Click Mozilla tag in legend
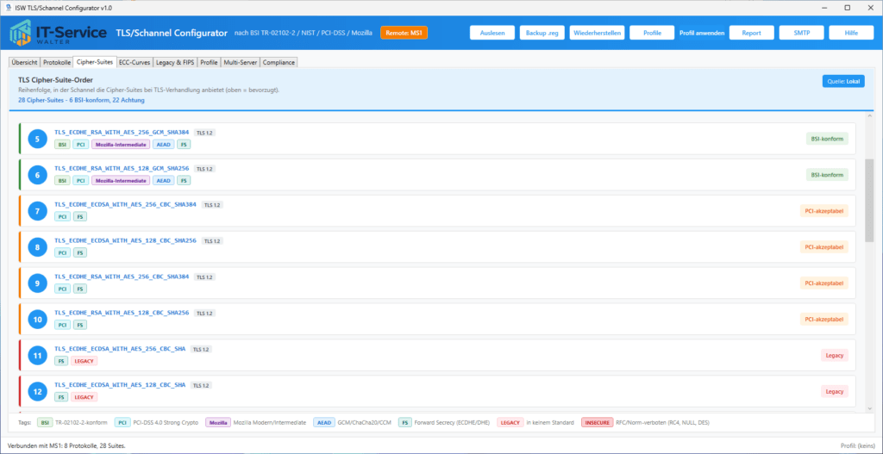This screenshot has width=883, height=454. (218, 422)
